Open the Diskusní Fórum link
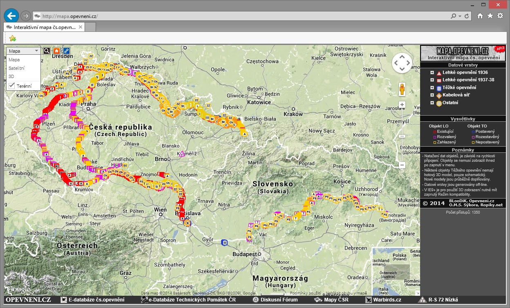 [279, 300]
